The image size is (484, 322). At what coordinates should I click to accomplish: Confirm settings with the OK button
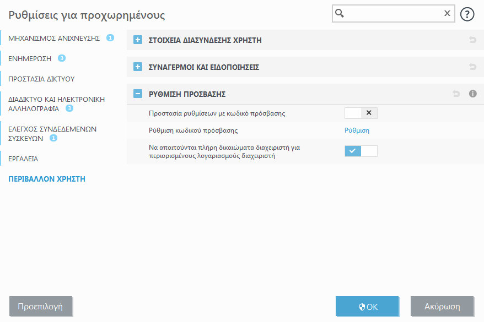click(367, 307)
